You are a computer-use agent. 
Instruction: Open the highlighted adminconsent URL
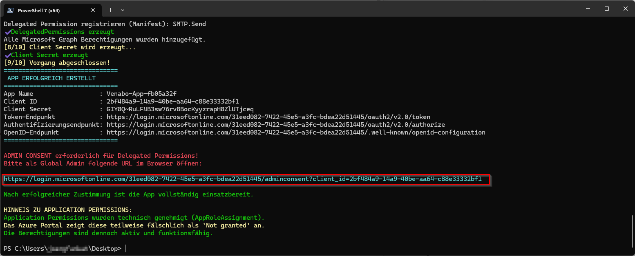point(243,179)
